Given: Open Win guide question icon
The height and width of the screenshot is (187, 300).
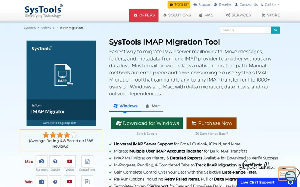Looking at the screenshot, I should 55,181.
